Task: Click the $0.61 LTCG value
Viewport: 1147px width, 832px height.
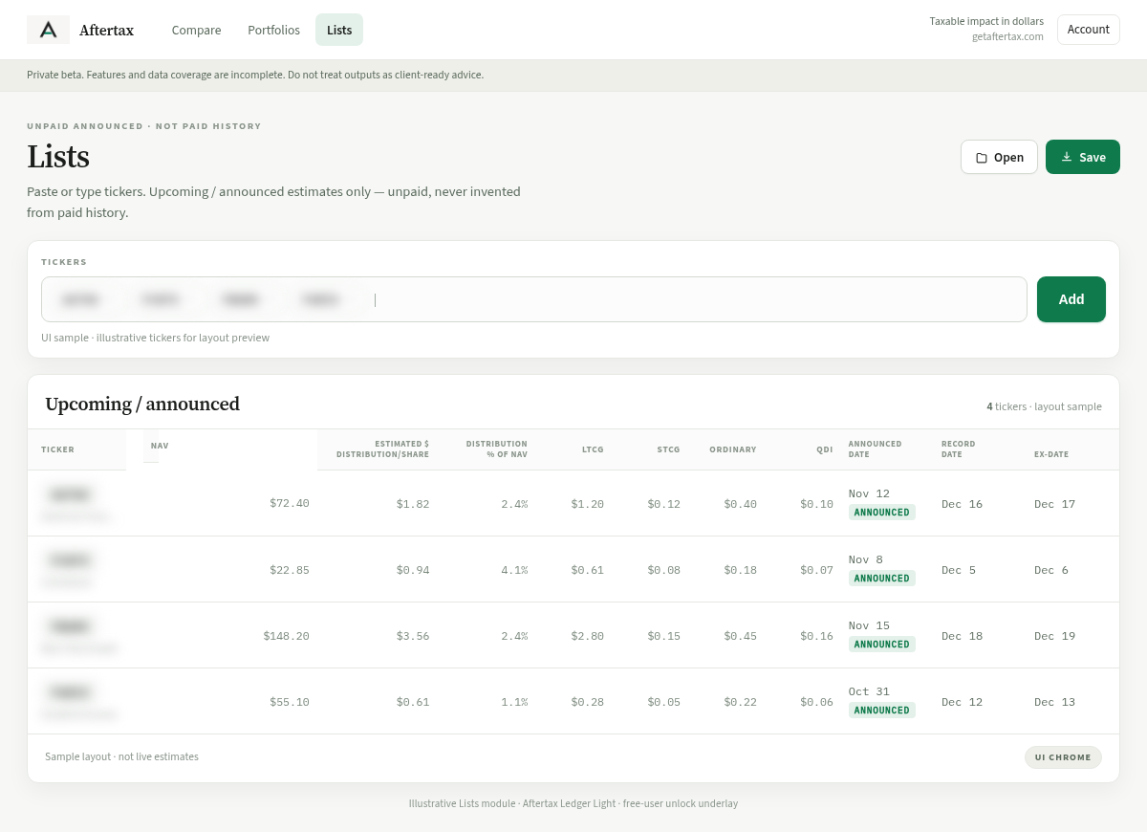Action: (588, 570)
